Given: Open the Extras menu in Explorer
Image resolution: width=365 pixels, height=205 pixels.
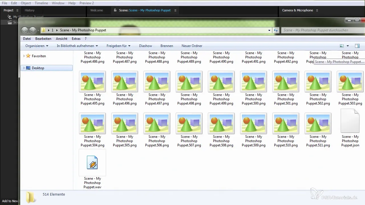Looking at the screenshot, I should [76, 39].
